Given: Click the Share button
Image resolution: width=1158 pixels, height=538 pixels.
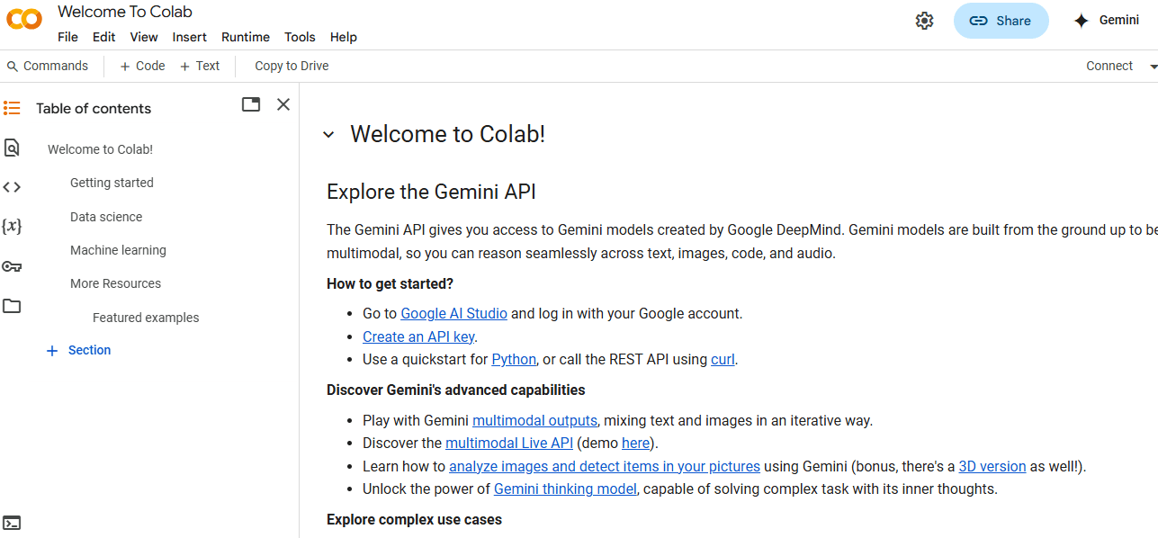Looking at the screenshot, I should click(x=1001, y=21).
